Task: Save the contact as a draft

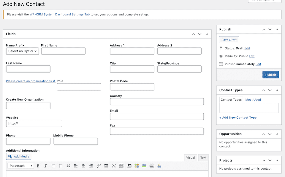Action: click(229, 39)
